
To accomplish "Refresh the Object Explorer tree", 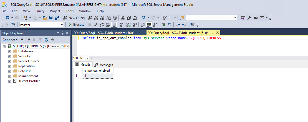I will pyautogui.click(x=46, y=40).
